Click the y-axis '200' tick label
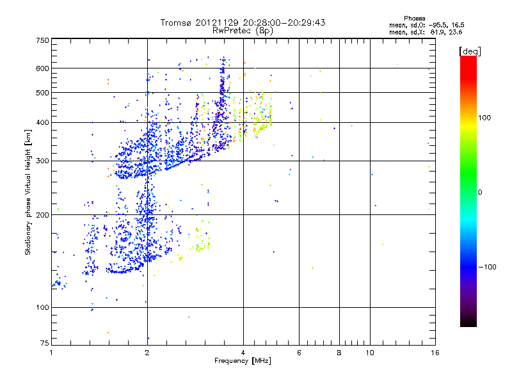The height and width of the screenshot is (384, 512). click(x=42, y=215)
